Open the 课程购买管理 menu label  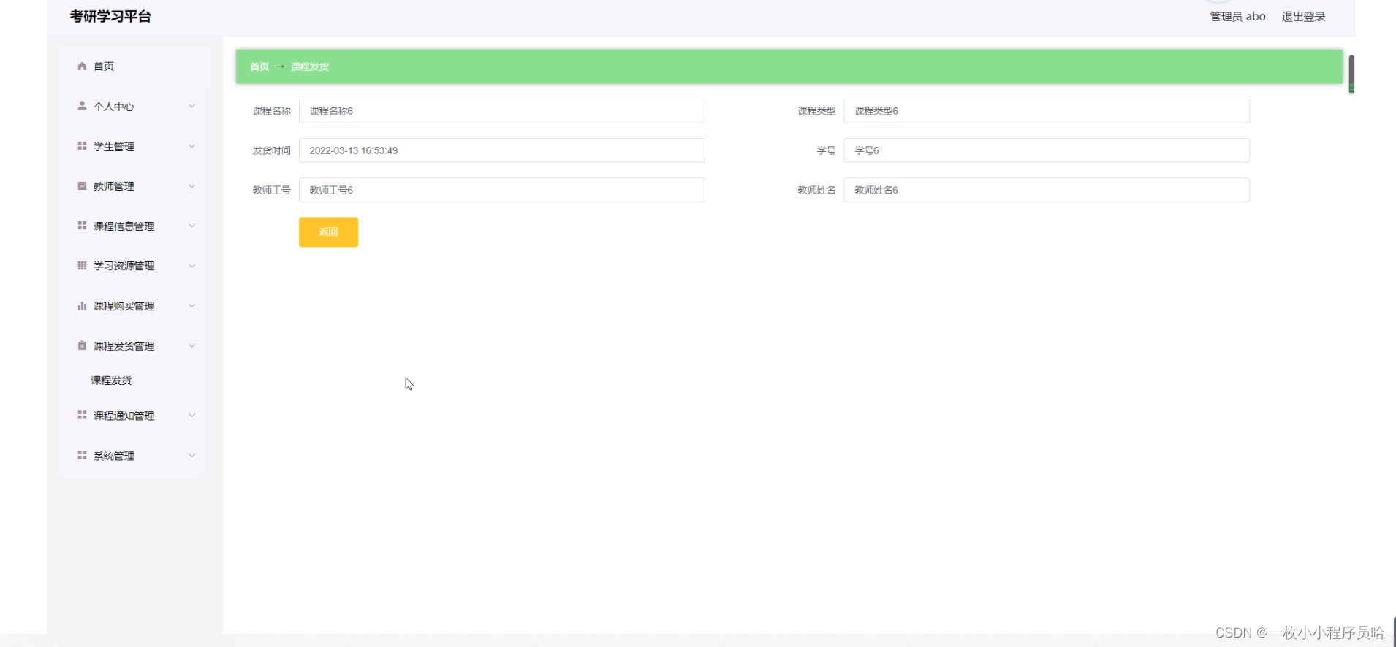(x=124, y=306)
